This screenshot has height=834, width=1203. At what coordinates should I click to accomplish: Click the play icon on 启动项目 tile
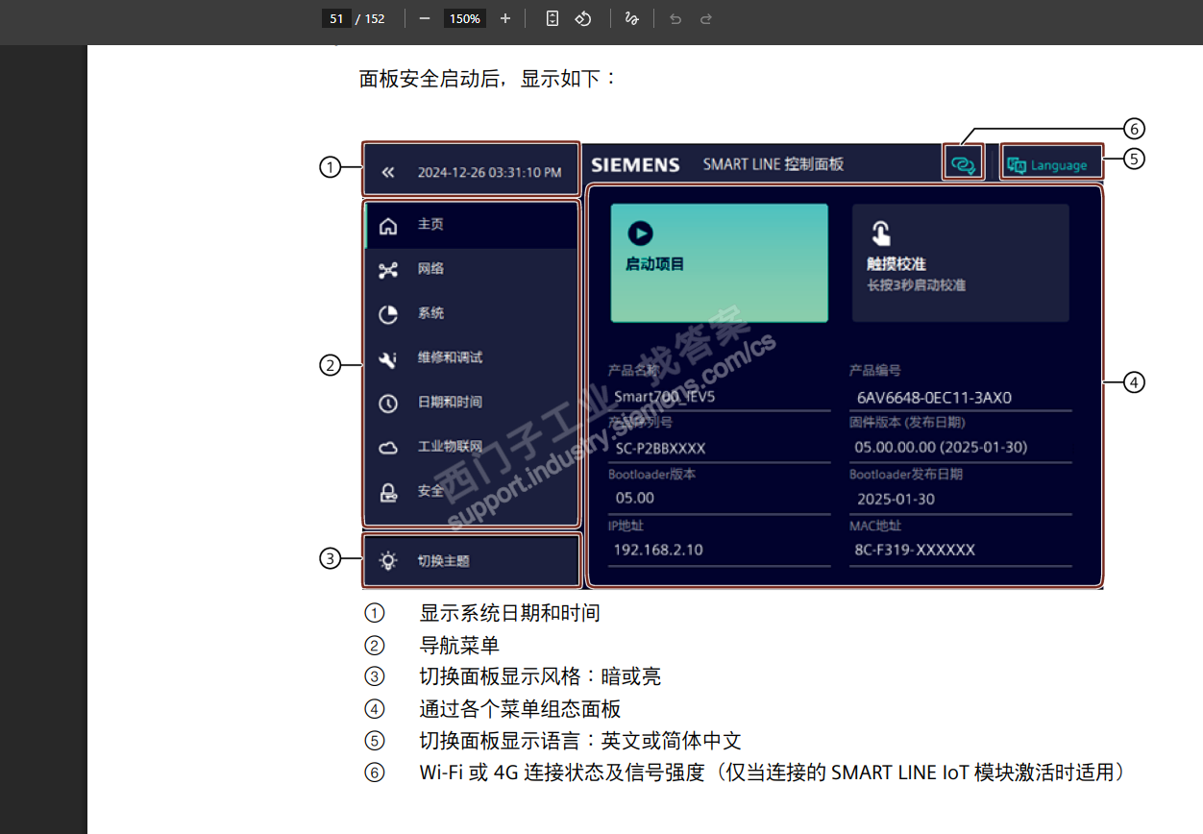tap(640, 233)
